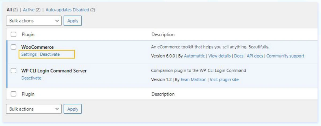Click the footer Plugin column label

(28, 94)
